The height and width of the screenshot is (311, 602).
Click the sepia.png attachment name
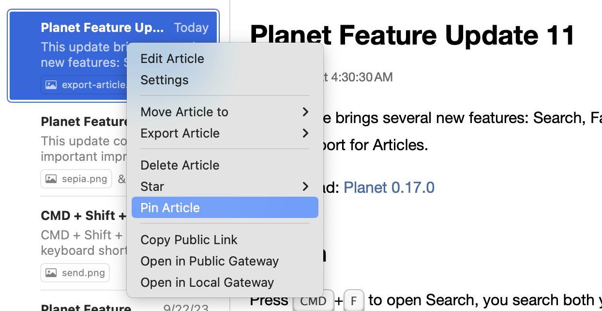click(x=85, y=179)
